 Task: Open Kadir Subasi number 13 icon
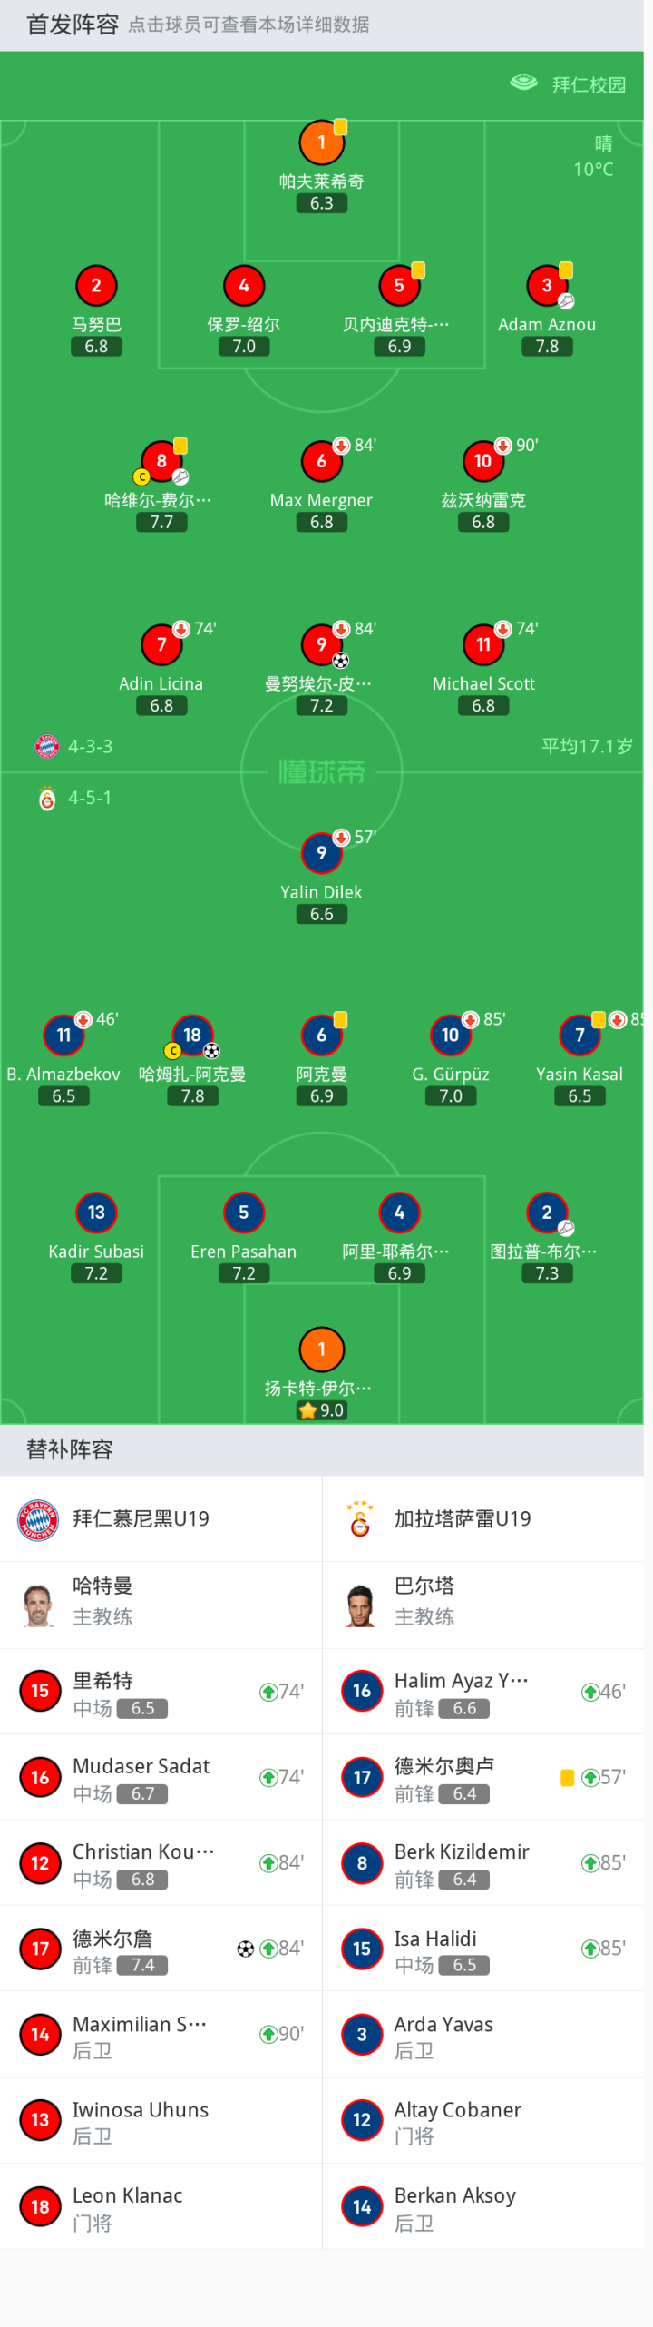click(96, 1213)
